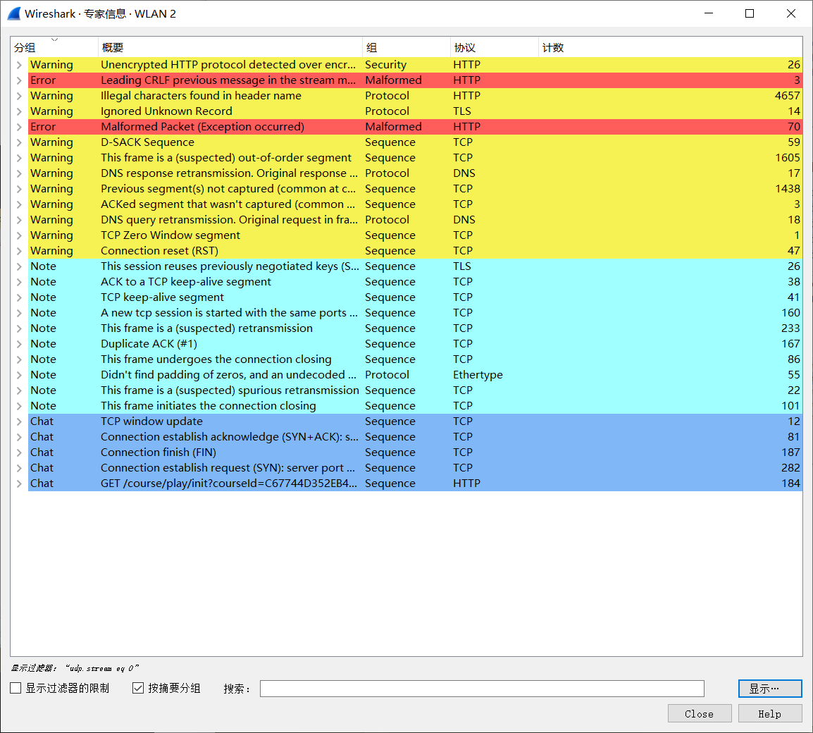813x733 pixels.
Task: Select the GET /course/play/init row
Action: pos(415,483)
